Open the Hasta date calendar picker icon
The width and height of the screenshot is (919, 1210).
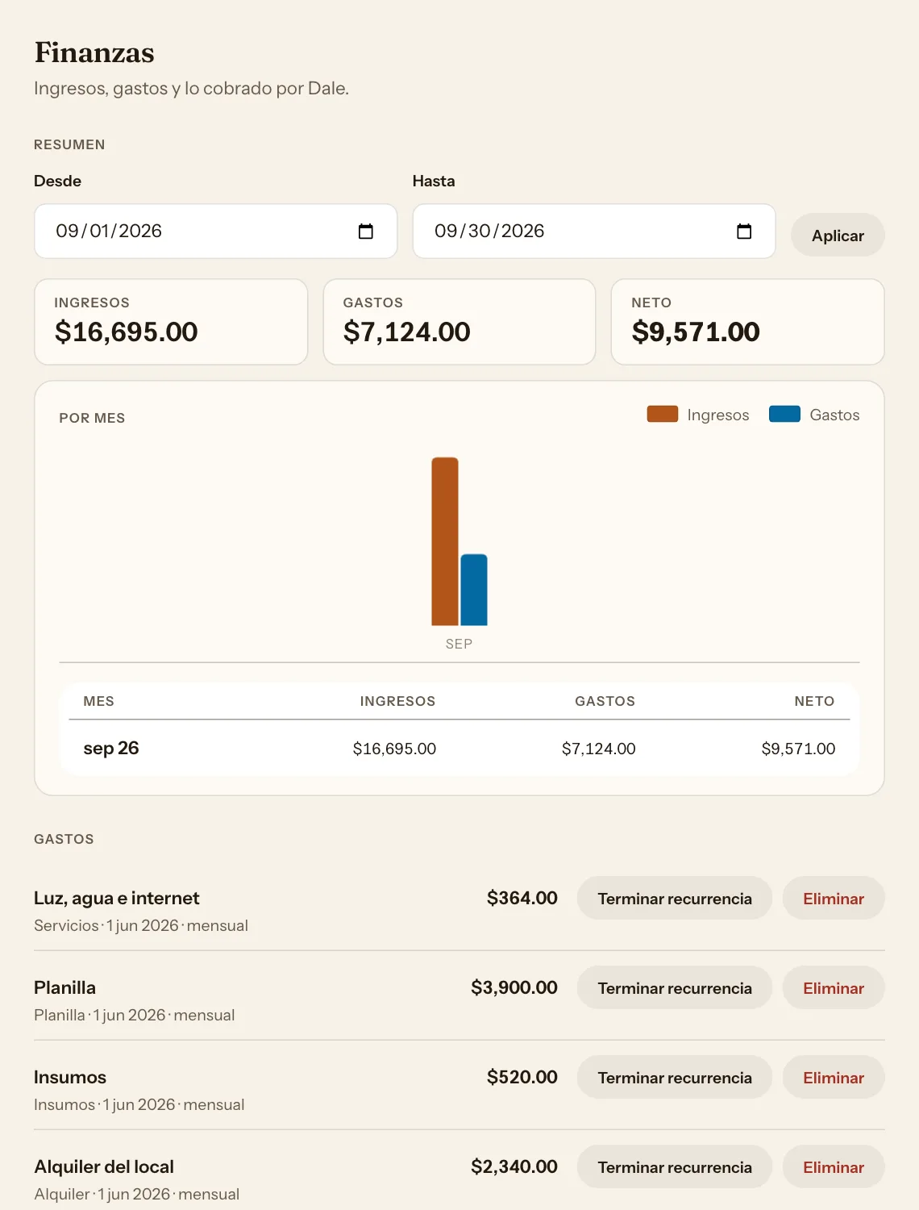coord(744,232)
